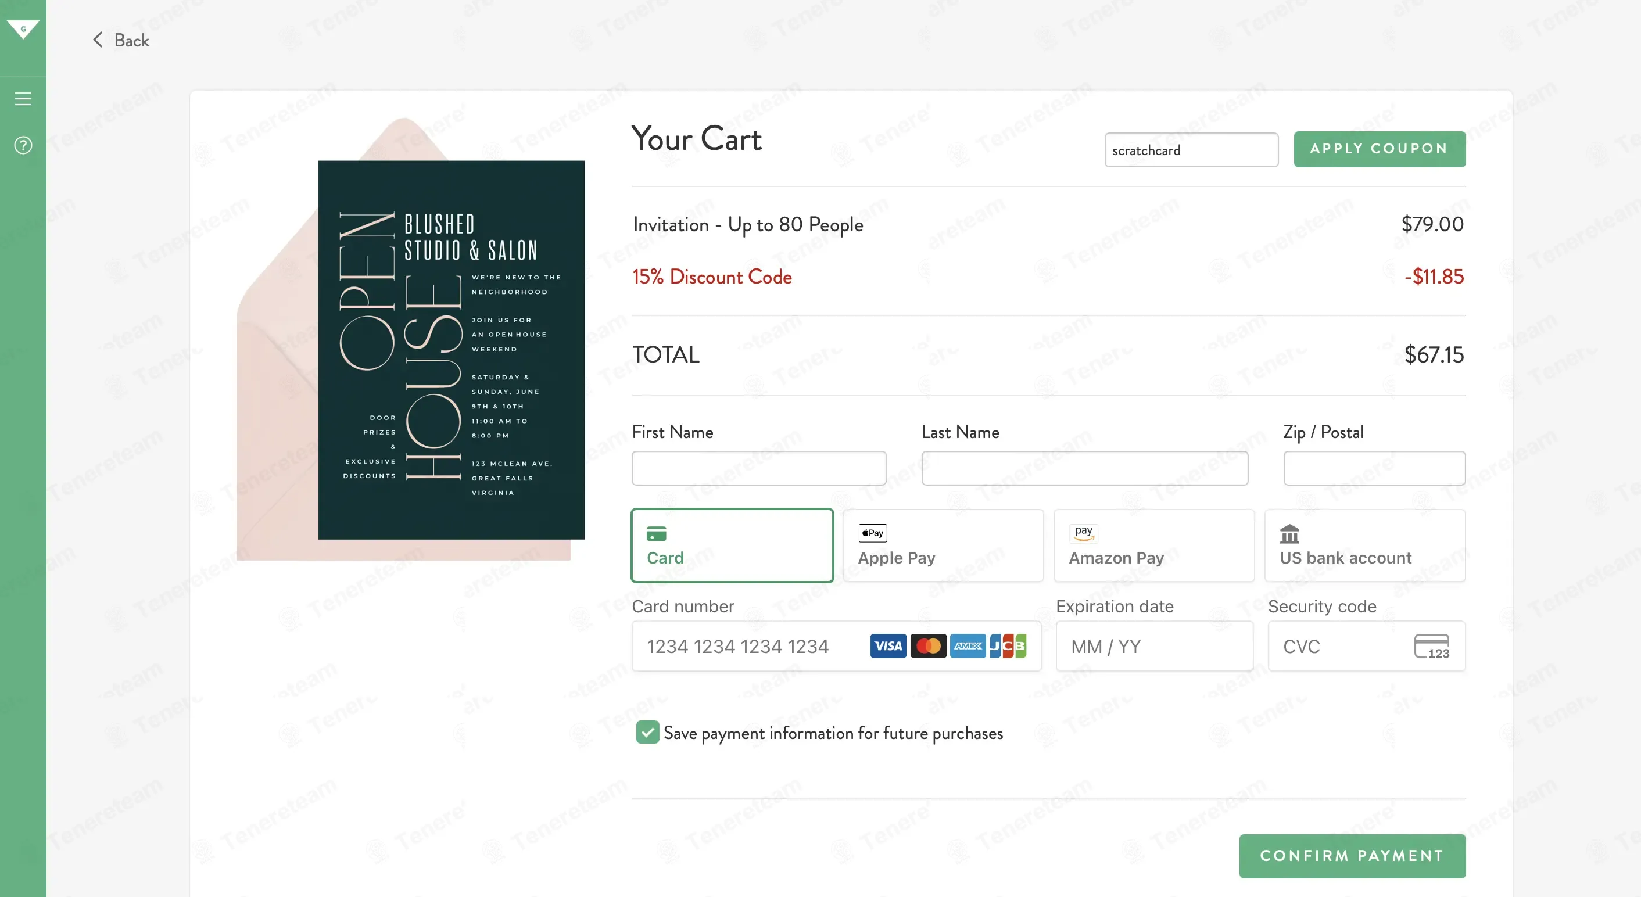Select the US bank account tab
Image resolution: width=1641 pixels, height=897 pixels.
(1364, 546)
